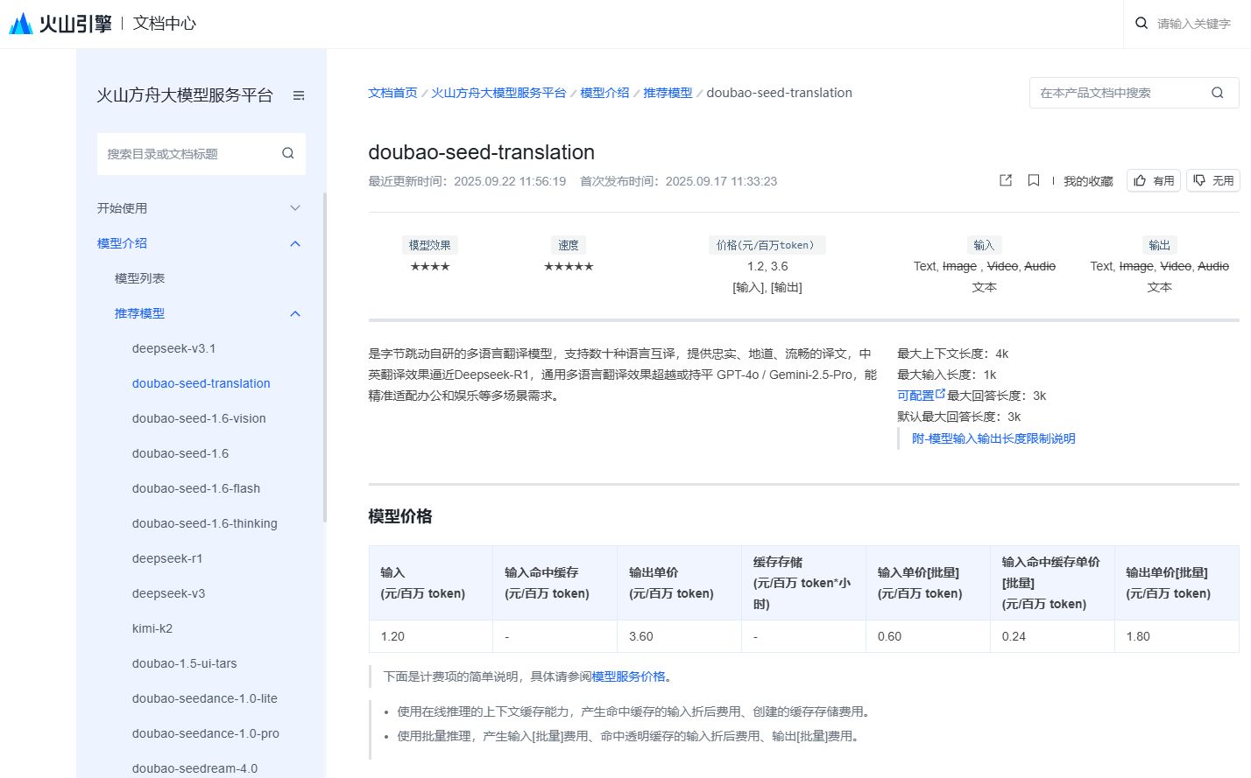Go to 文档首页 breadcrumb

[x=392, y=93]
